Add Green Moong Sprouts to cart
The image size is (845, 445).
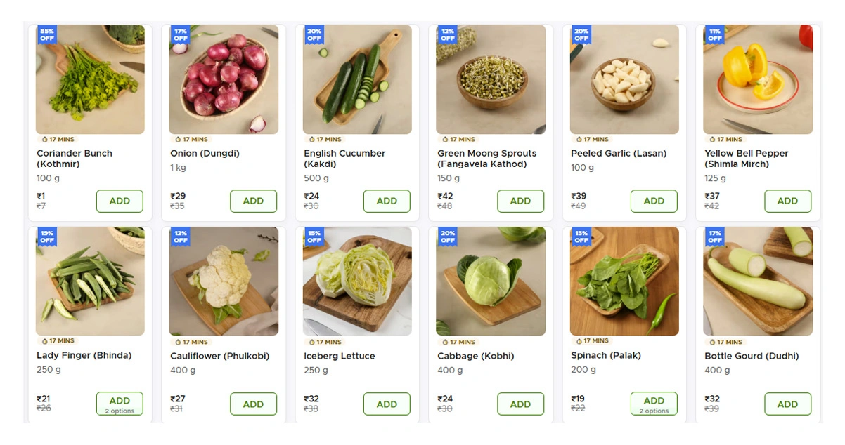[520, 201]
